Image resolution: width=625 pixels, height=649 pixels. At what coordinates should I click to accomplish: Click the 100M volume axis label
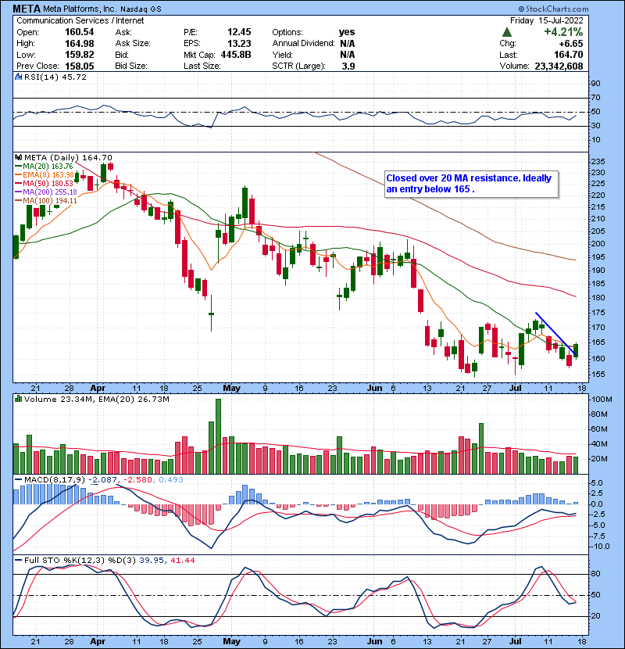click(x=601, y=400)
